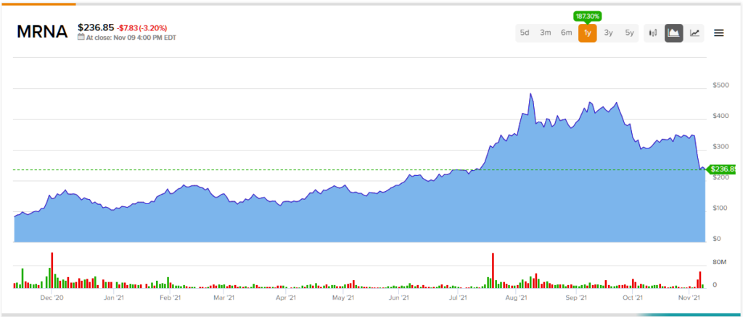743x317 pixels.
Task: Click the red volume bar at Nov '21
Action: [x=700, y=279]
